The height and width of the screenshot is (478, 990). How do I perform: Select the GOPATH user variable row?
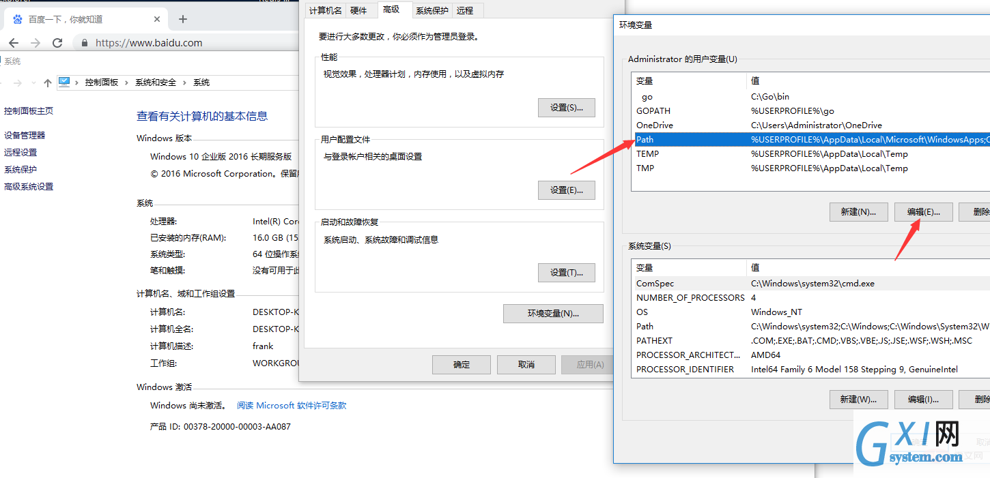[811, 111]
